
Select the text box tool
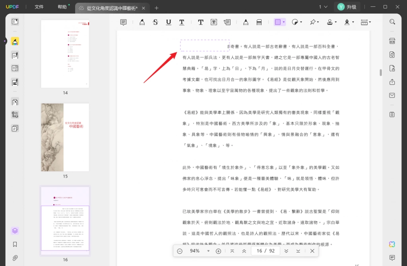click(x=213, y=22)
